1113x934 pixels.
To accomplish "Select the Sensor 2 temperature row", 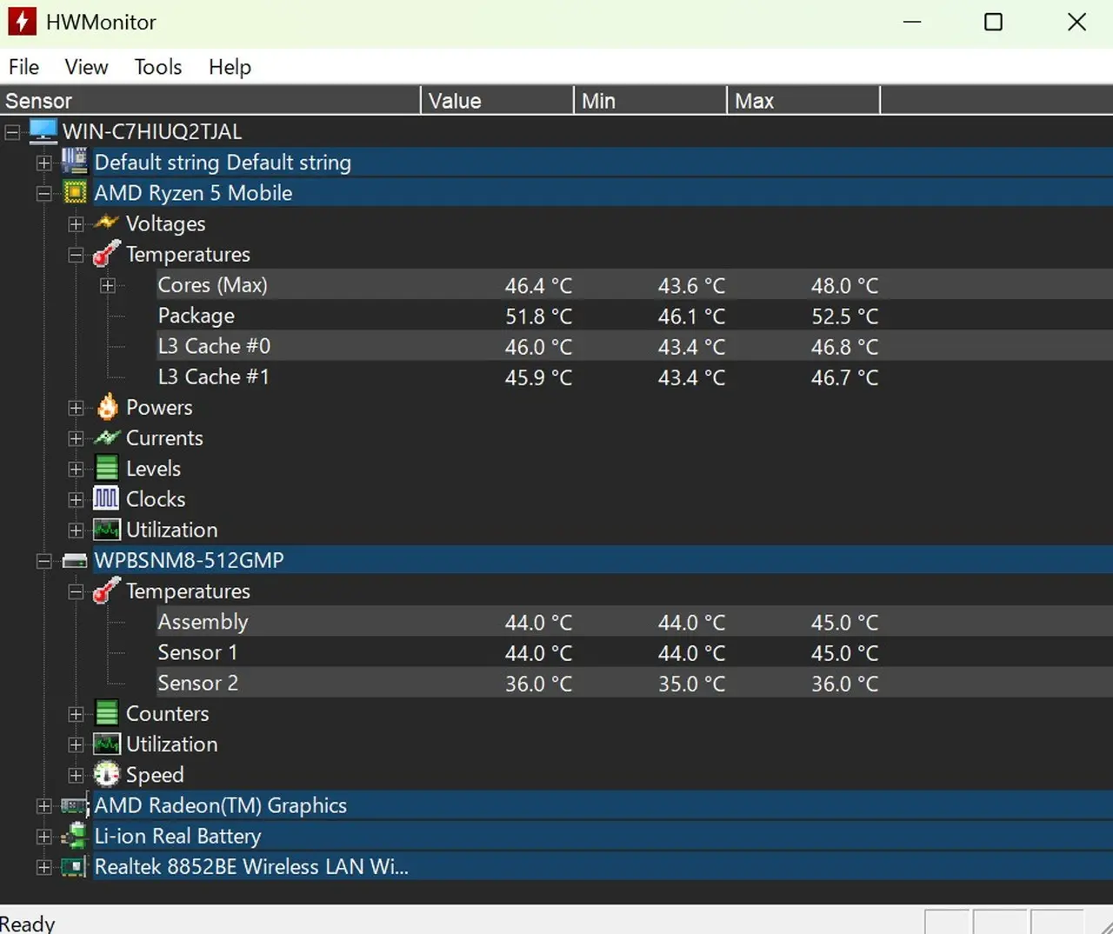I will 197,684.
